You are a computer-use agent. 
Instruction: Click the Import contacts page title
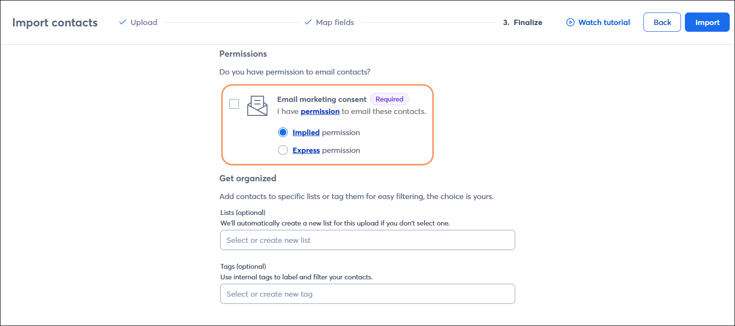pyautogui.click(x=54, y=22)
